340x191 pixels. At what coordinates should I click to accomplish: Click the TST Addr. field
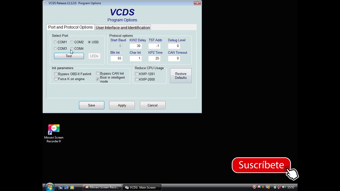coord(155,46)
